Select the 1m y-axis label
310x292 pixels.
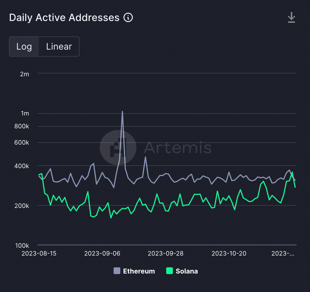[25, 113]
